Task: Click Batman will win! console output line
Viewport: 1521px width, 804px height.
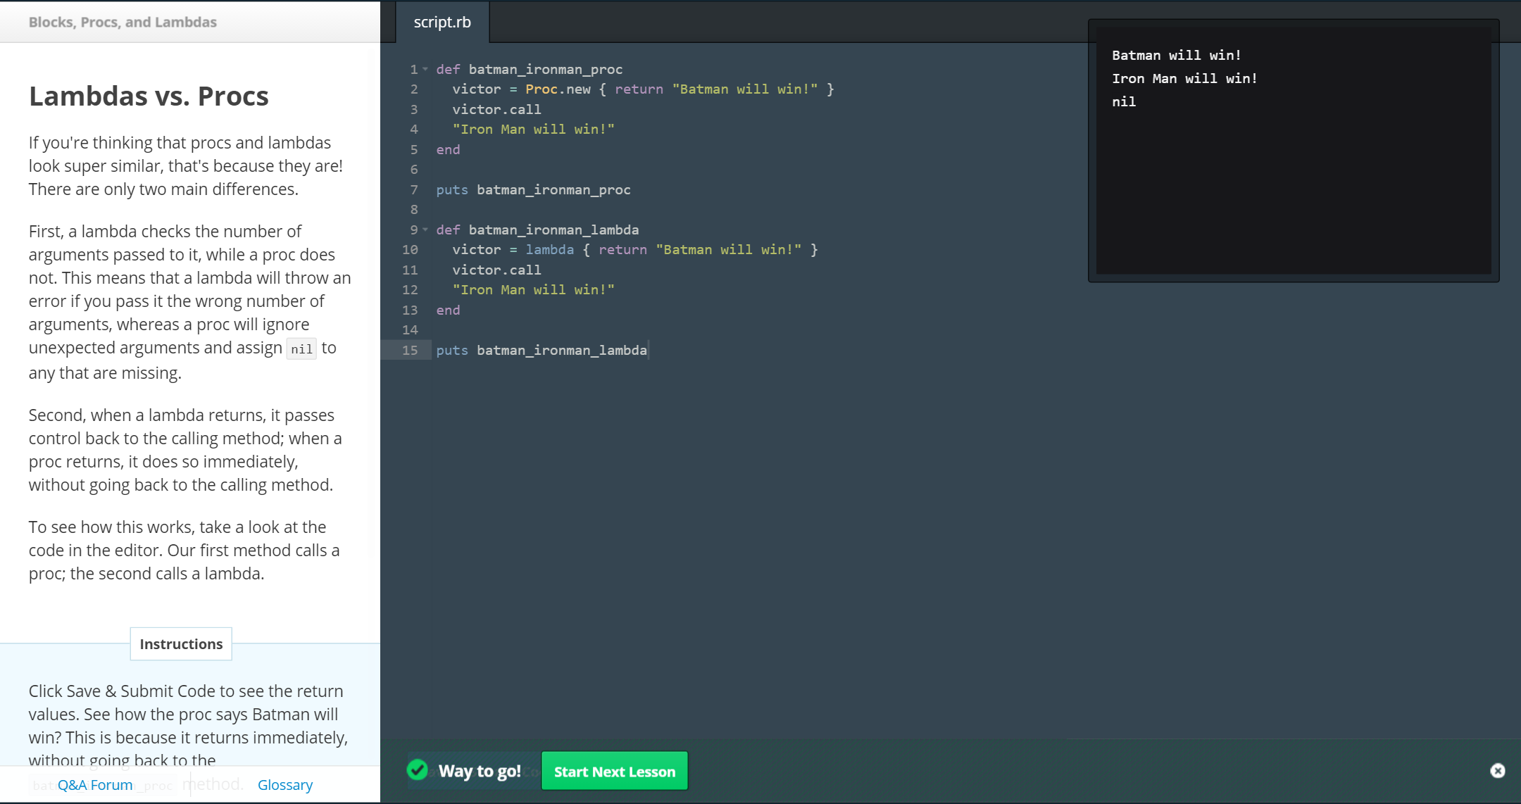Action: (1176, 55)
